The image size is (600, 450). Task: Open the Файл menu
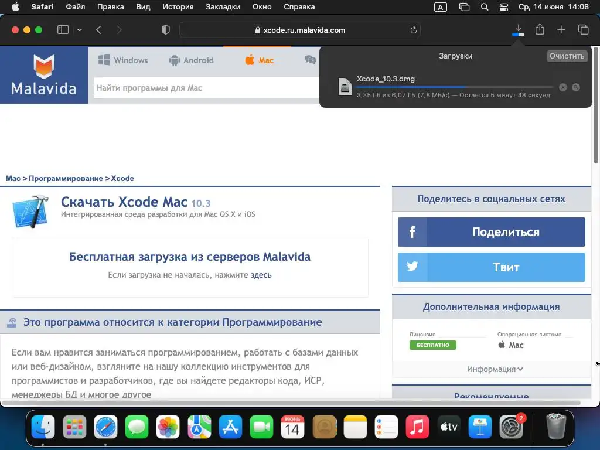coord(76,7)
